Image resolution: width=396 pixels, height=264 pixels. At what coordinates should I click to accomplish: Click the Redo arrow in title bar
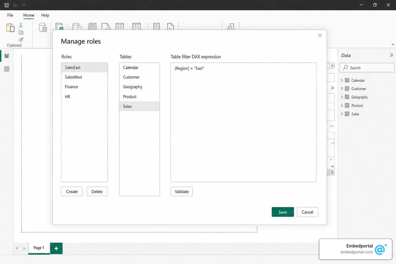pyautogui.click(x=24, y=5)
